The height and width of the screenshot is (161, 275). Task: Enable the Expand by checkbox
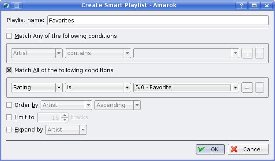point(9,129)
